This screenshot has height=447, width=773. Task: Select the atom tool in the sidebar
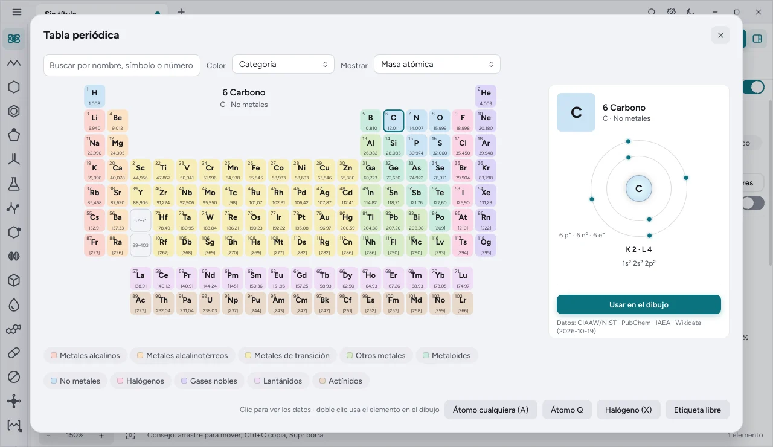pyautogui.click(x=14, y=39)
